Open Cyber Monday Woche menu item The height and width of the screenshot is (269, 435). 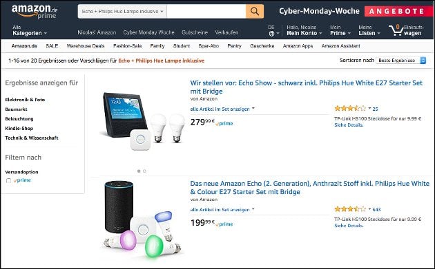tap(148, 32)
